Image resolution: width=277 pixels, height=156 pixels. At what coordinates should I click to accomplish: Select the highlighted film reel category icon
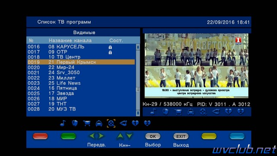point(111,123)
